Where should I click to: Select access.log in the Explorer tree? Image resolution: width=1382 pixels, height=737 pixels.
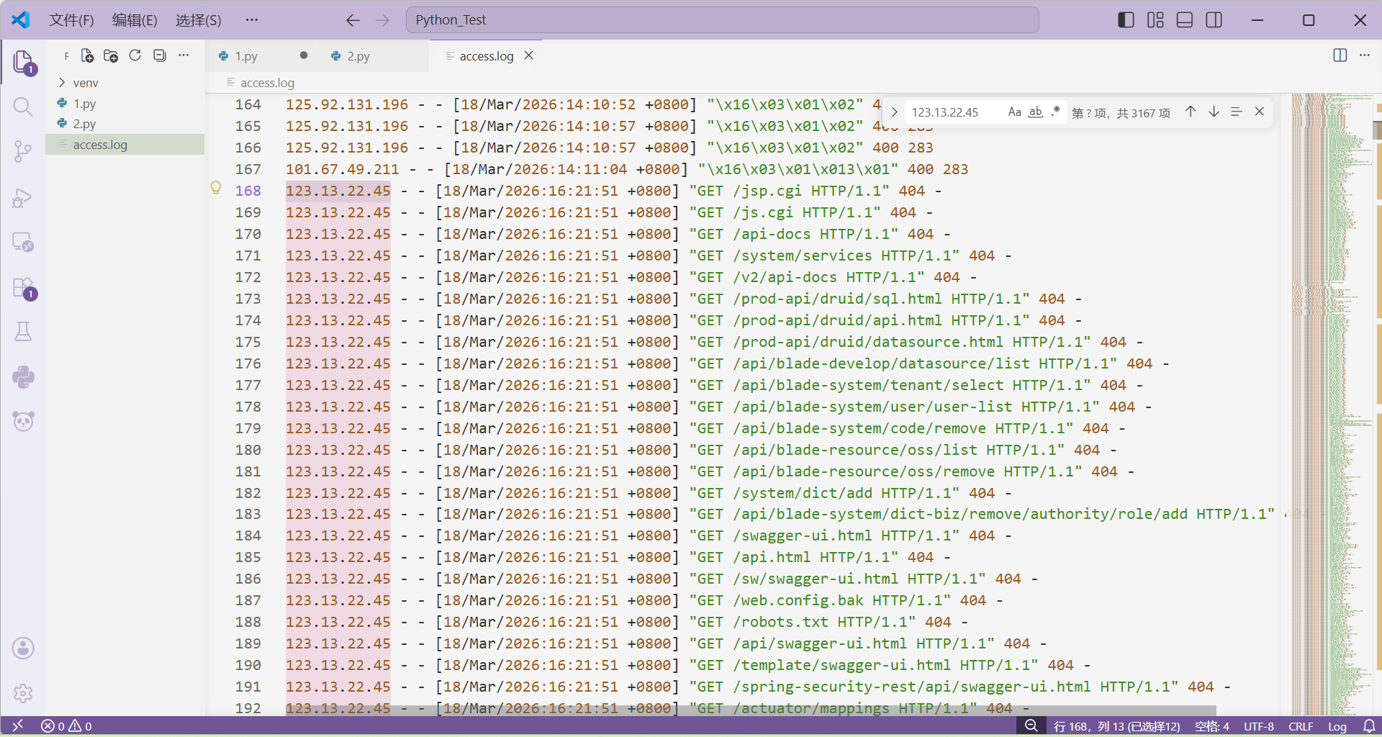[125, 145]
